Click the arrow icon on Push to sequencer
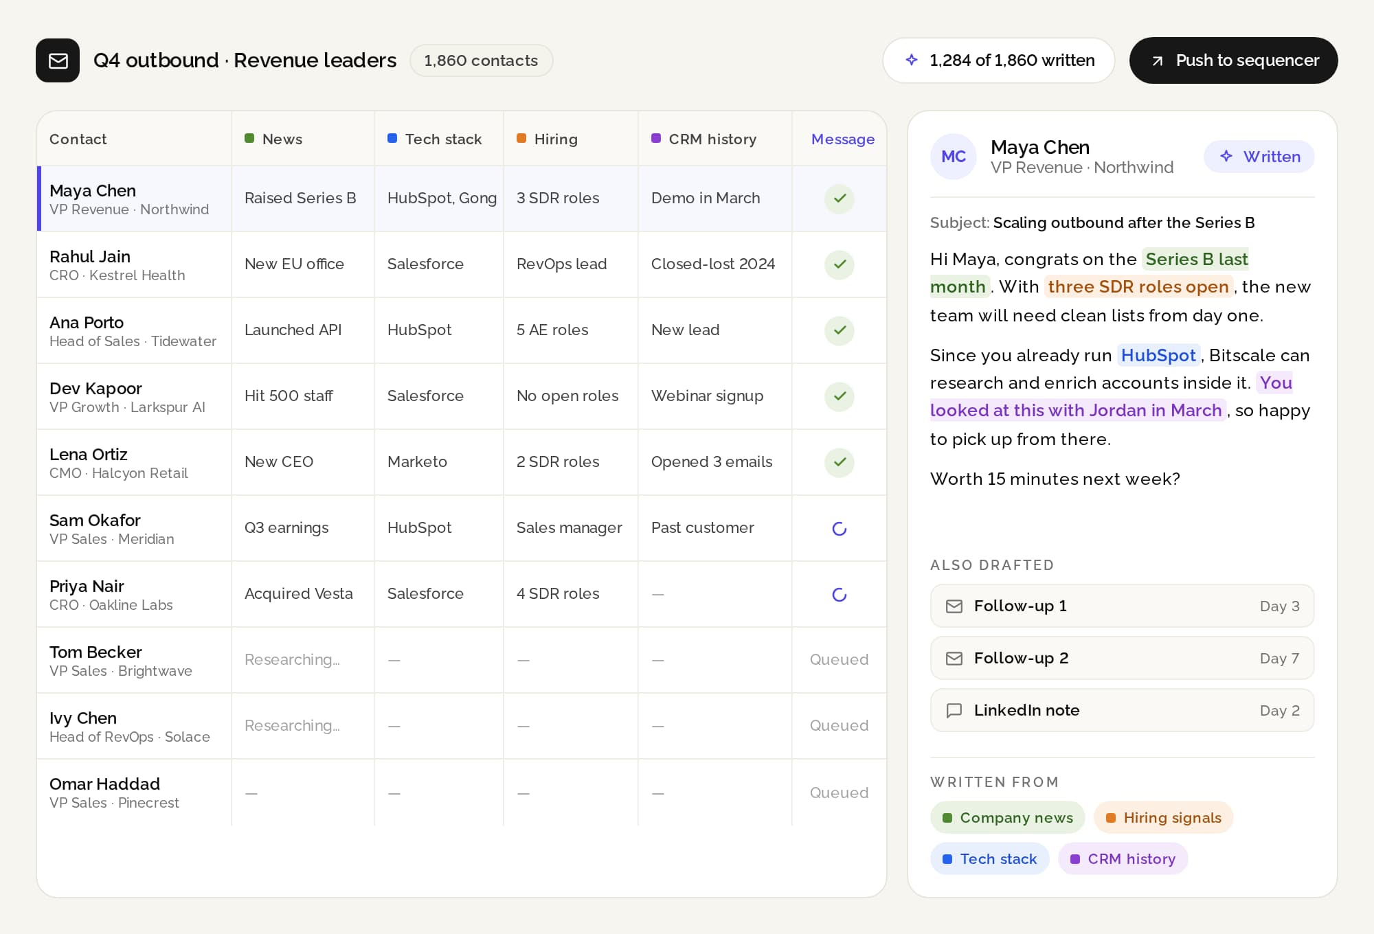The width and height of the screenshot is (1374, 934). [1158, 60]
